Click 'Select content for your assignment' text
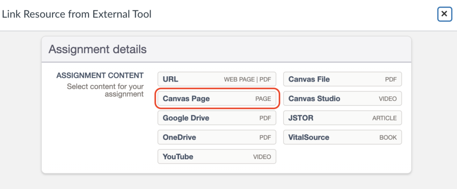The height and width of the screenshot is (189, 457). pos(105,90)
